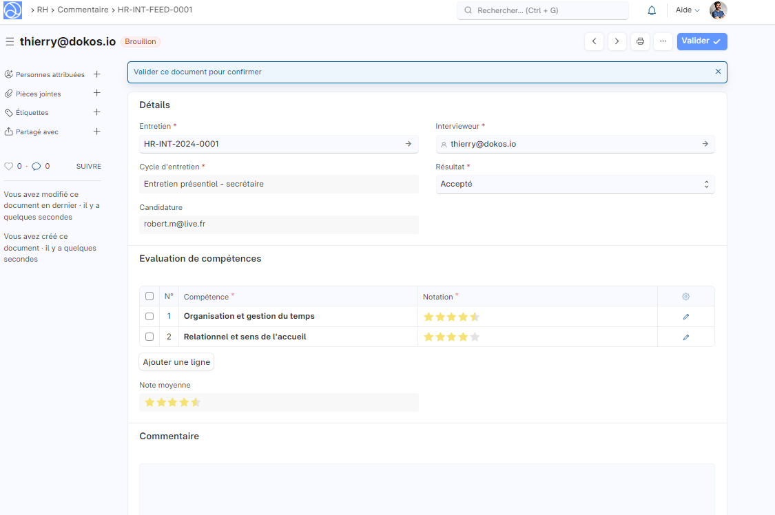Dismiss the validation banner
The image size is (775, 515).
tap(718, 72)
